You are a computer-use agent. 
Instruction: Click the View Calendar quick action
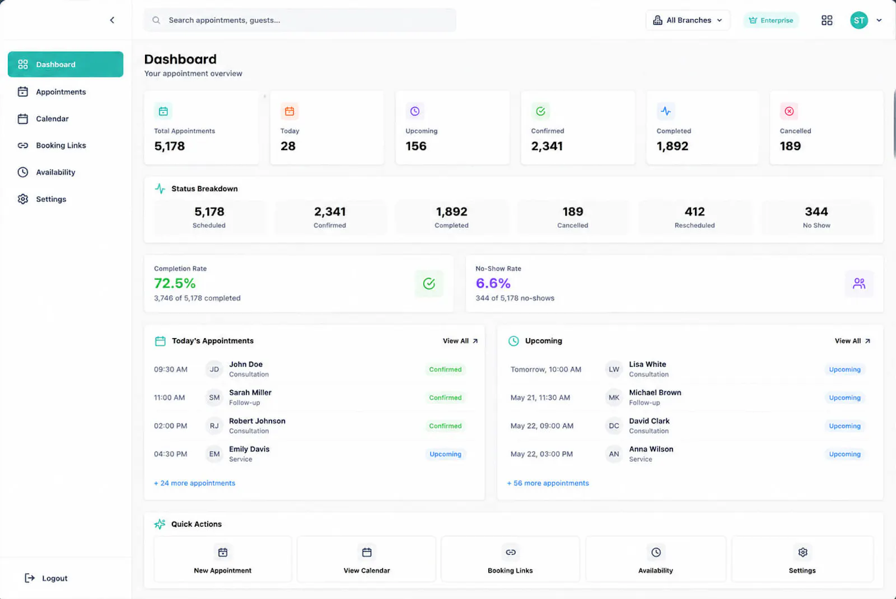tap(367, 559)
